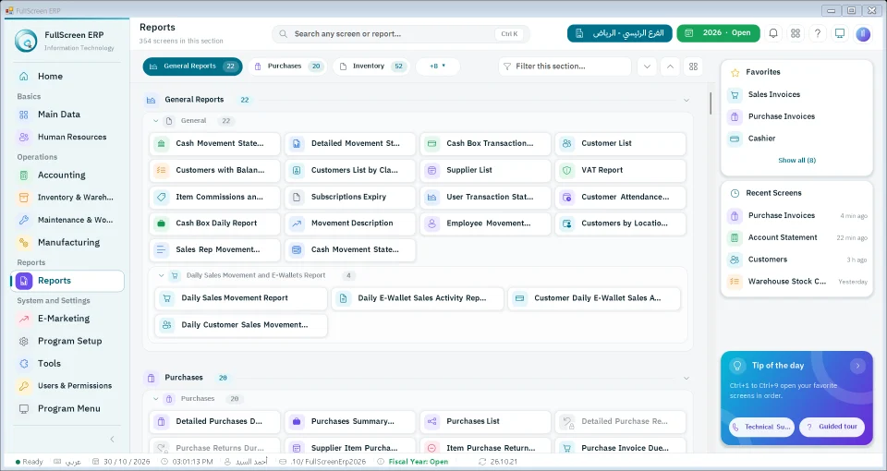Click the monitor display icon in header
Screen dimensions: 887x471
click(840, 33)
